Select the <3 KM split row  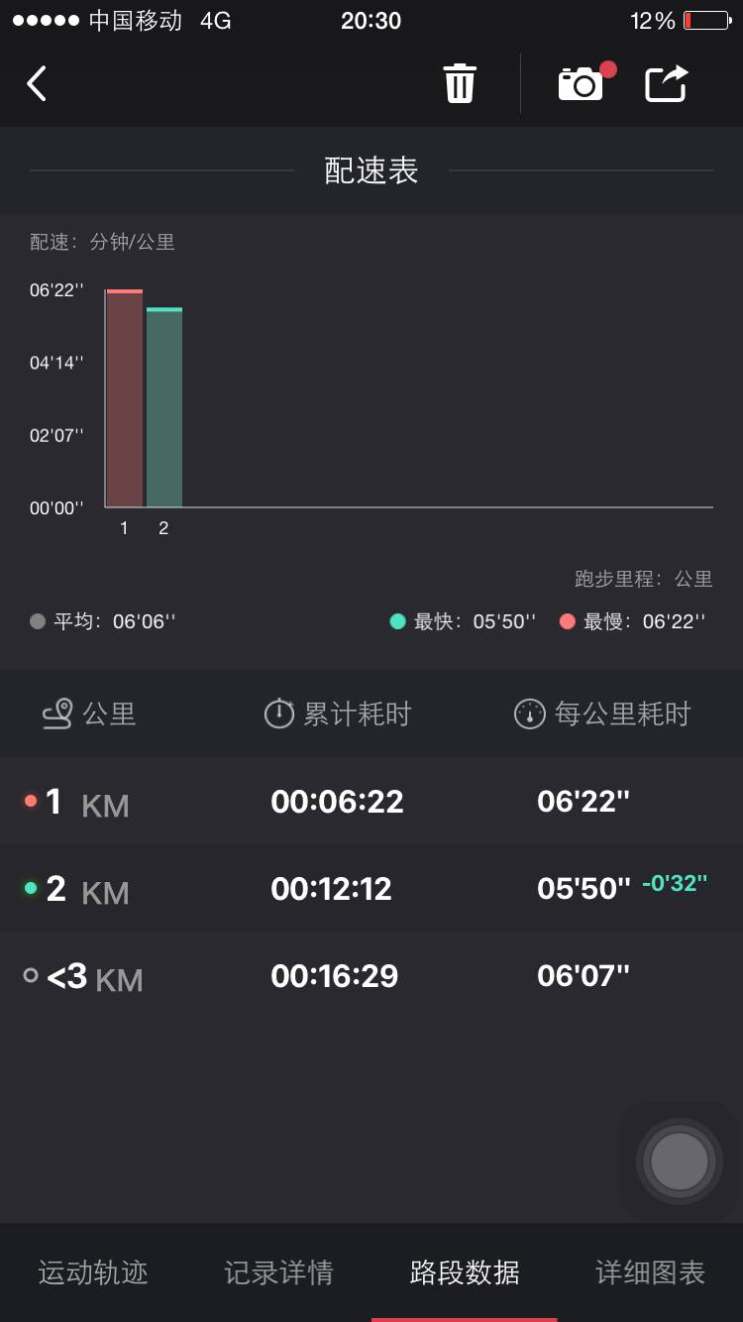(x=371, y=976)
